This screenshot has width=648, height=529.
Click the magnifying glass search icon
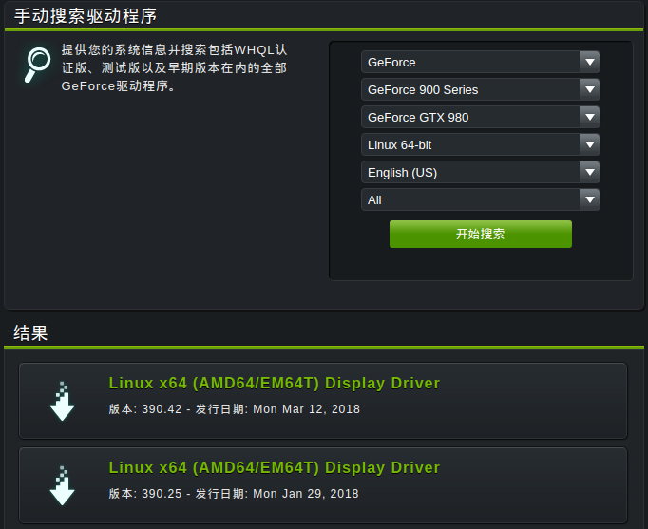[x=37, y=65]
